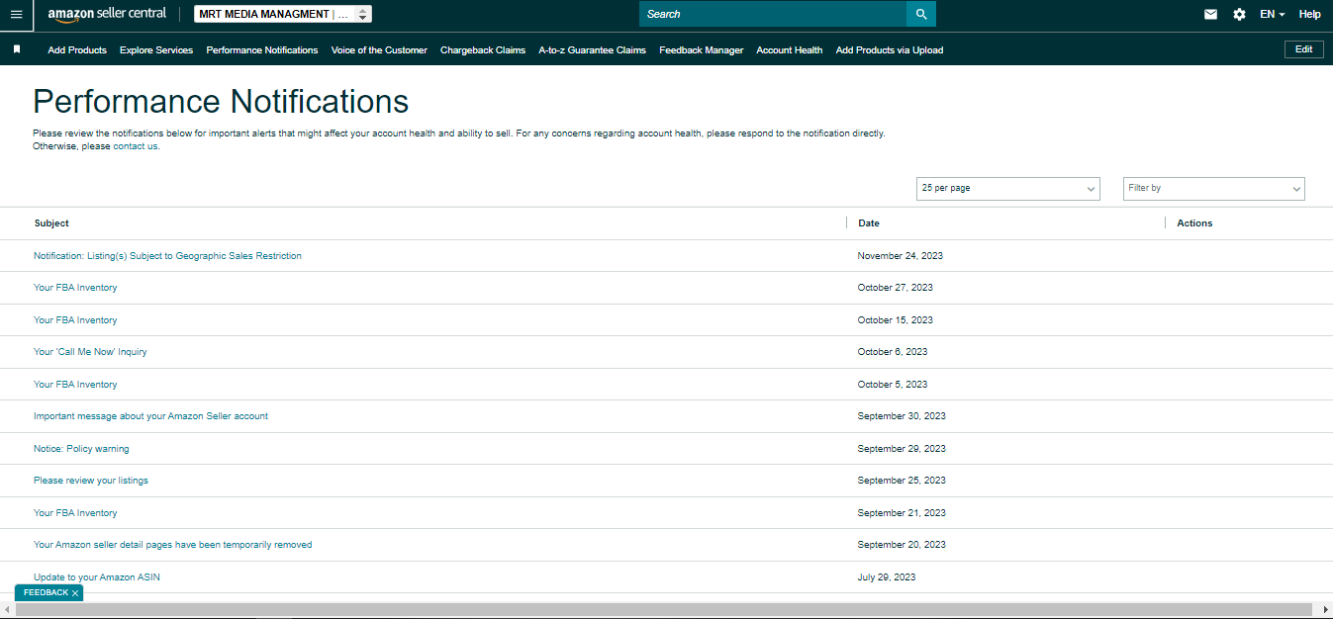Click the search magnifier button
Viewport: 1333px width, 619px height.
[x=921, y=14]
